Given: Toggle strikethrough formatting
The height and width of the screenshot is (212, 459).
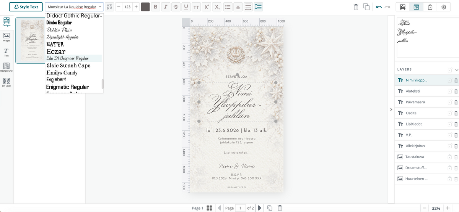Looking at the screenshot, I should [x=176, y=7].
